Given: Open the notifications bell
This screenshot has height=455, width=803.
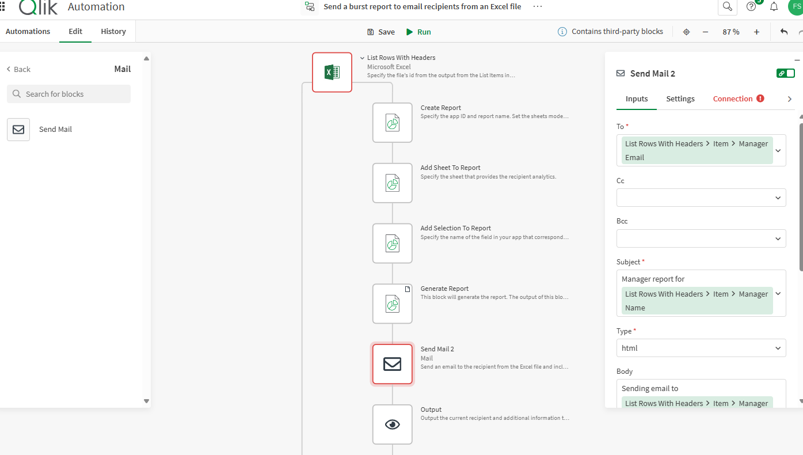Looking at the screenshot, I should (774, 7).
